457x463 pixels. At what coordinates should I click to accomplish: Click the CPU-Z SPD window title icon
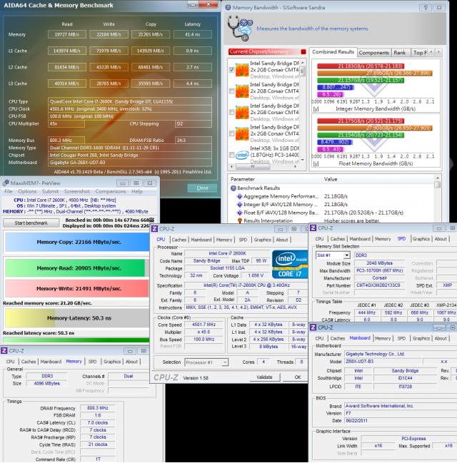pos(313,228)
